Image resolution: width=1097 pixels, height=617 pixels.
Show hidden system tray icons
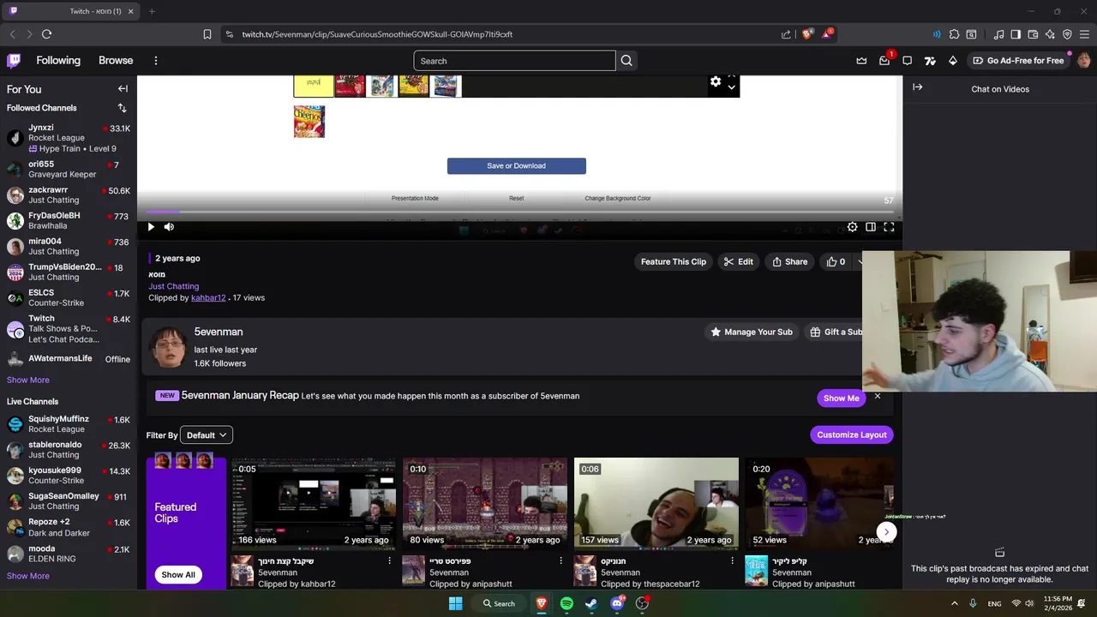pyautogui.click(x=956, y=603)
